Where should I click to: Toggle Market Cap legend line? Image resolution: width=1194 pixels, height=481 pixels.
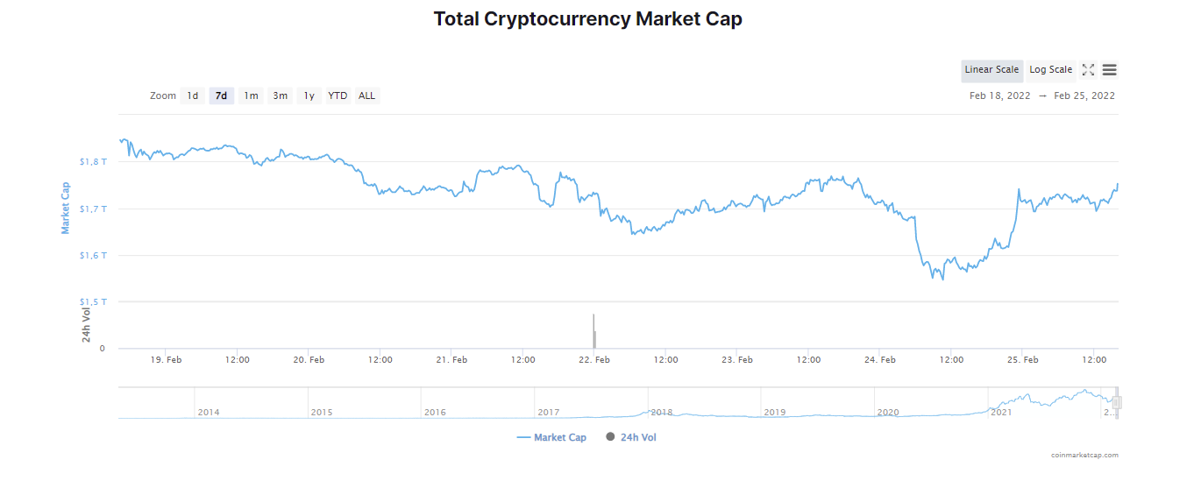point(551,437)
